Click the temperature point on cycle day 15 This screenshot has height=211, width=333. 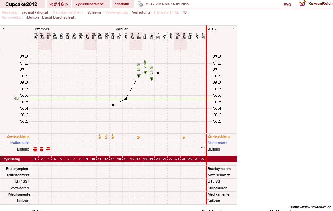pos(126,99)
